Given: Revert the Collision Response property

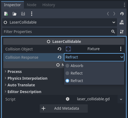Looking at the screenshot, I should [x=59, y=57].
